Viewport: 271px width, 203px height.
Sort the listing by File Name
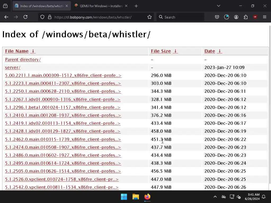(x=17, y=51)
